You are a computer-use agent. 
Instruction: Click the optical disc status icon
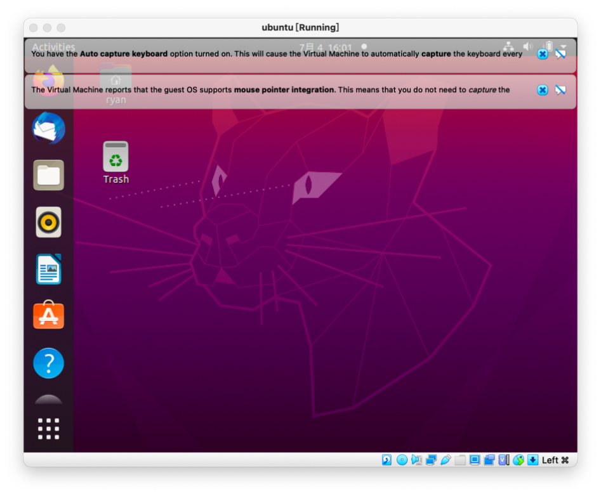pos(402,460)
